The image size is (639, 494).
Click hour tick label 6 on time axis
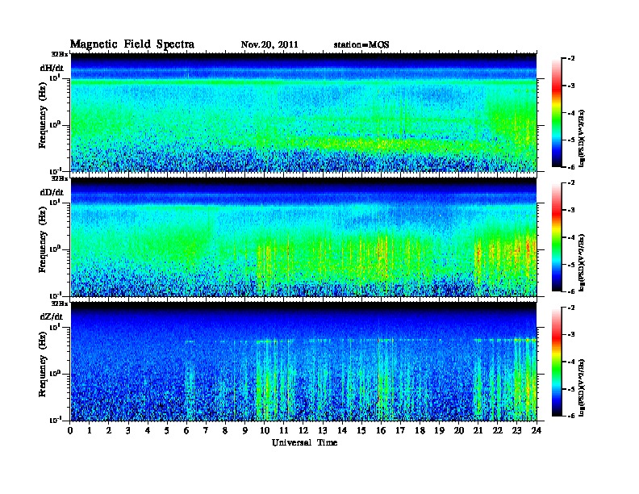click(186, 431)
